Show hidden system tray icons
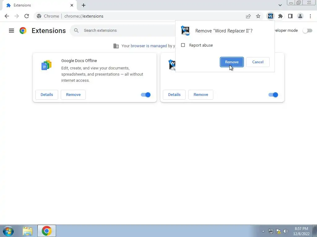 coord(263,231)
